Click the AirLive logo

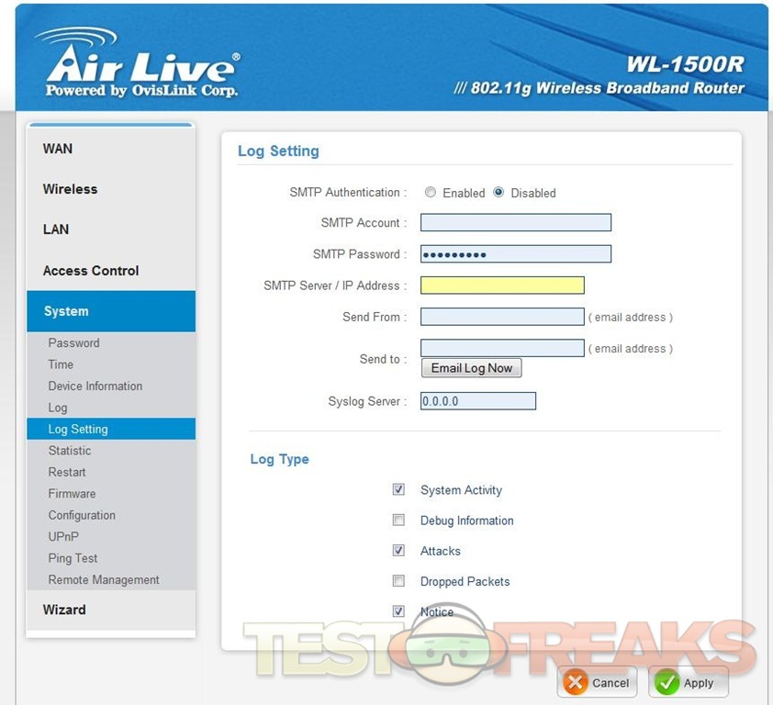[x=138, y=62]
